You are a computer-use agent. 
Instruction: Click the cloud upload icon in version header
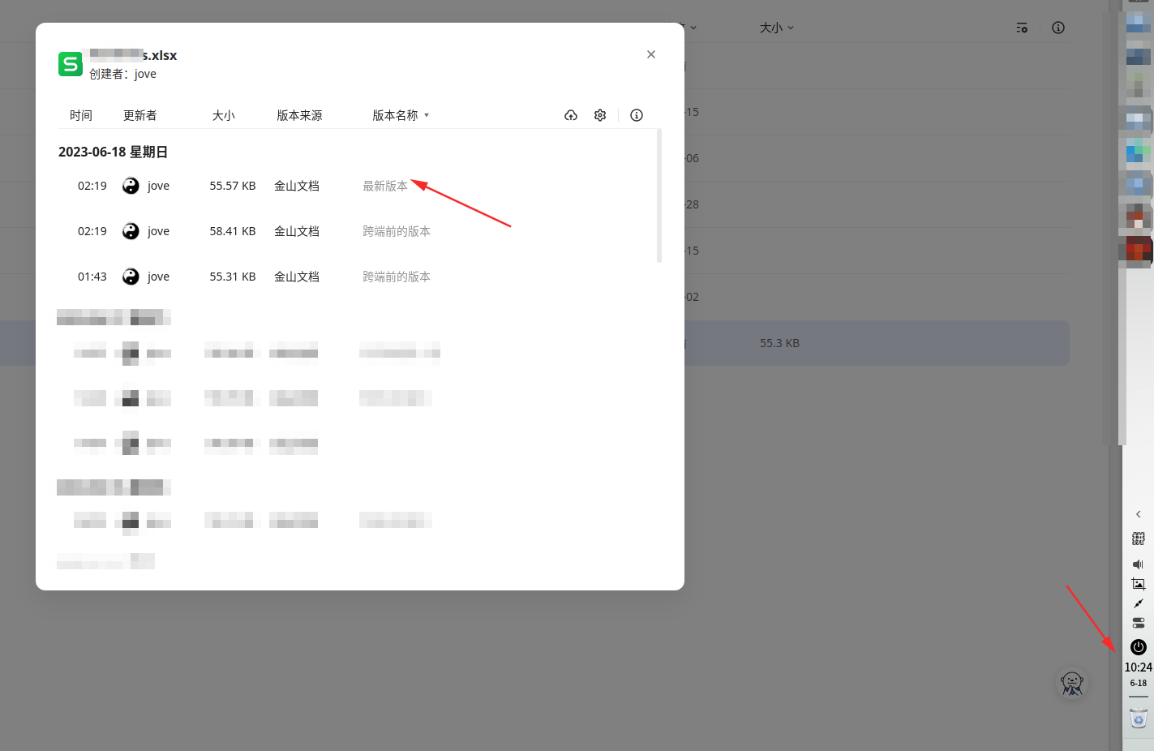coord(571,115)
